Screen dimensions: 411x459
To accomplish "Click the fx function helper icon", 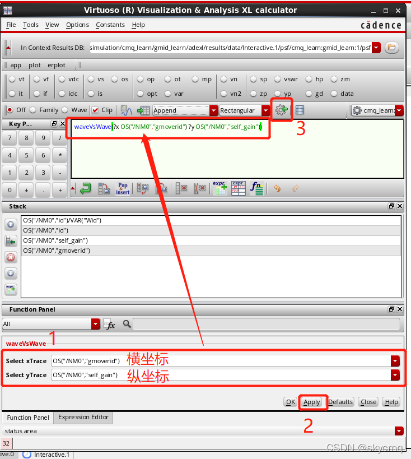I will pyautogui.click(x=109, y=324).
